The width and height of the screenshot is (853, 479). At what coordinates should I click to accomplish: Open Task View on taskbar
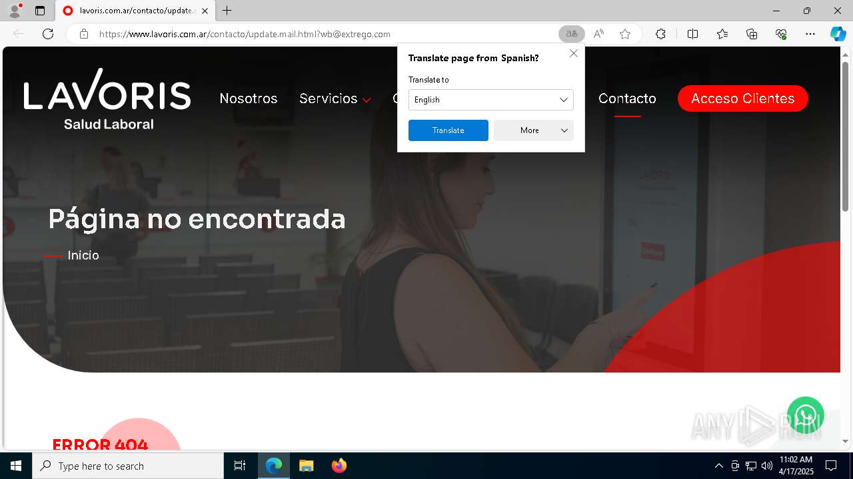pos(240,466)
